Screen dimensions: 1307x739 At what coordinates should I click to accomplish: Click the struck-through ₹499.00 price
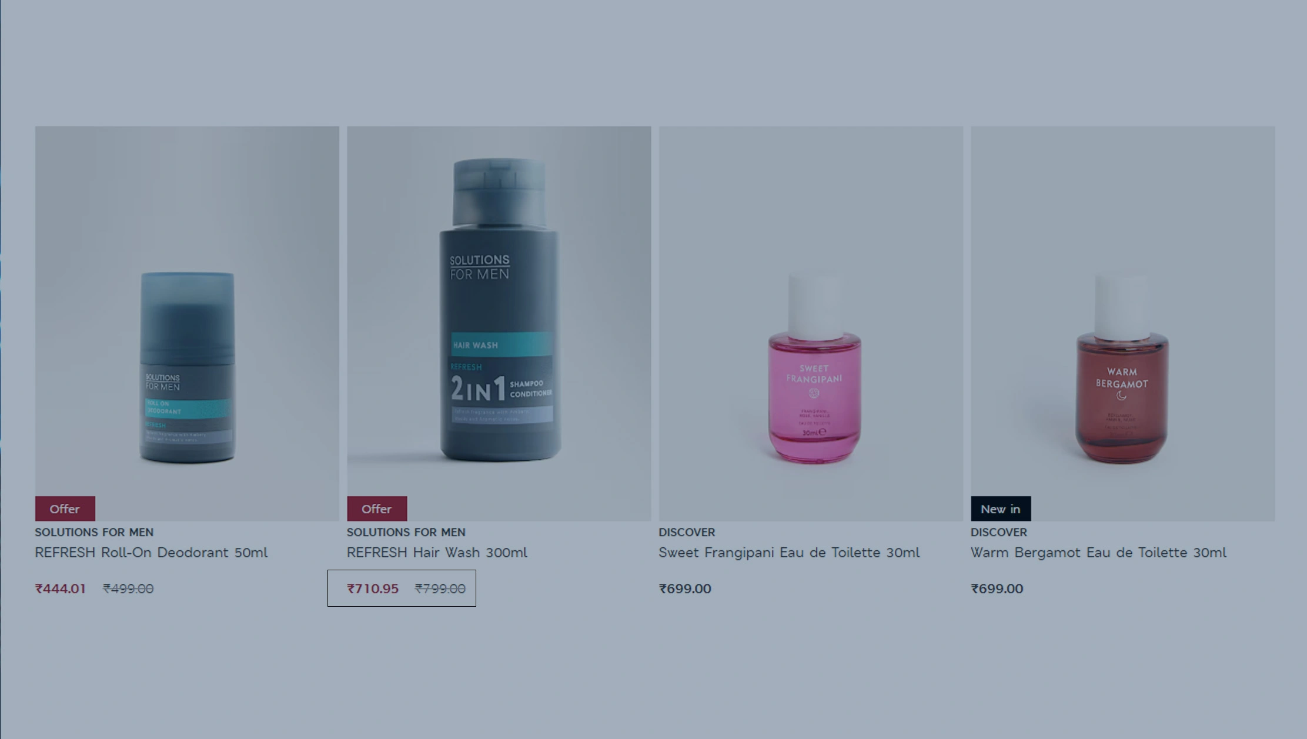[128, 588]
